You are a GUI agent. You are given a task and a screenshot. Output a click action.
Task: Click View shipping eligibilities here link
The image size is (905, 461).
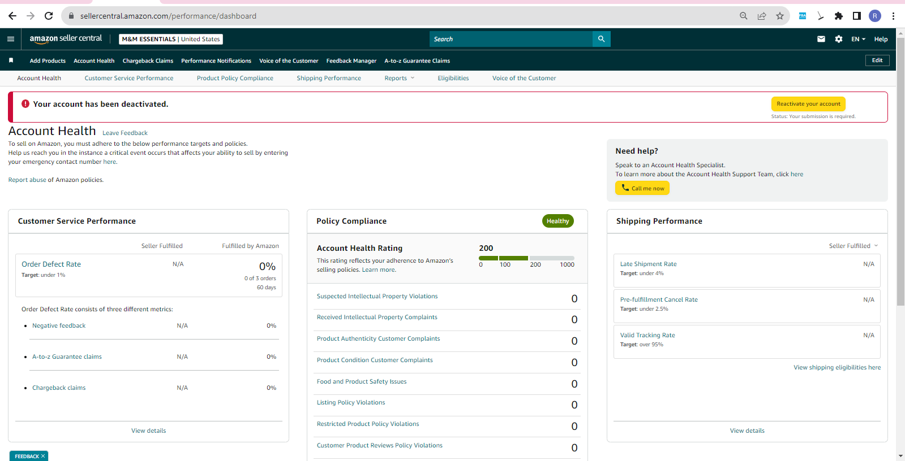click(837, 368)
